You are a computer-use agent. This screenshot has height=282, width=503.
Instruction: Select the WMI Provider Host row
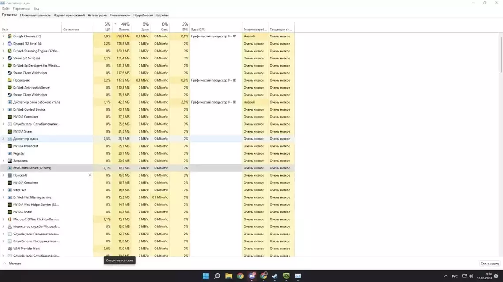pos(147,249)
